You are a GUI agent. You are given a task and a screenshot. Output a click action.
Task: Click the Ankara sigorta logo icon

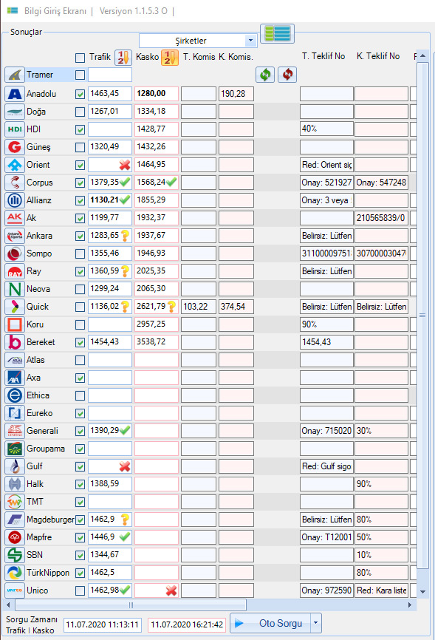pos(15,236)
